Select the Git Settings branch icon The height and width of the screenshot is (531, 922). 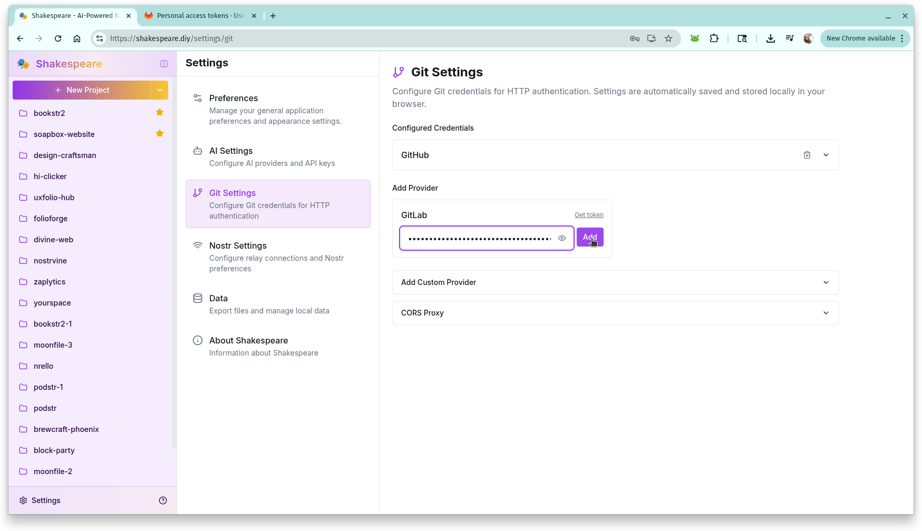coord(198,193)
